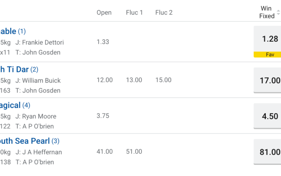Click the Fluc 2 column header
The image size is (281, 176).
[164, 13]
